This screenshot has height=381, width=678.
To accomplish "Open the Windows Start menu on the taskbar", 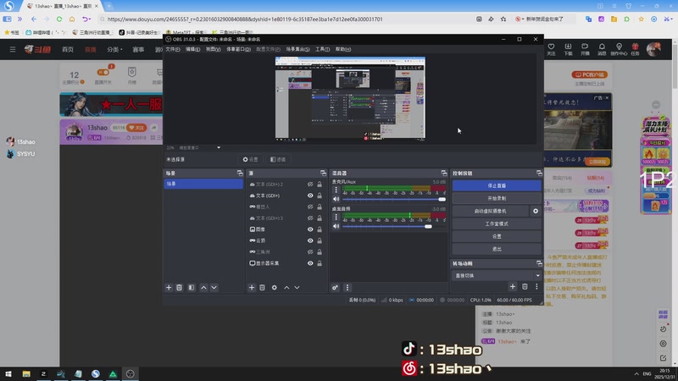I will coord(8,374).
